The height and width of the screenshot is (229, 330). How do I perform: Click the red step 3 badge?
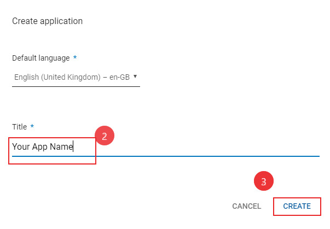point(263,182)
